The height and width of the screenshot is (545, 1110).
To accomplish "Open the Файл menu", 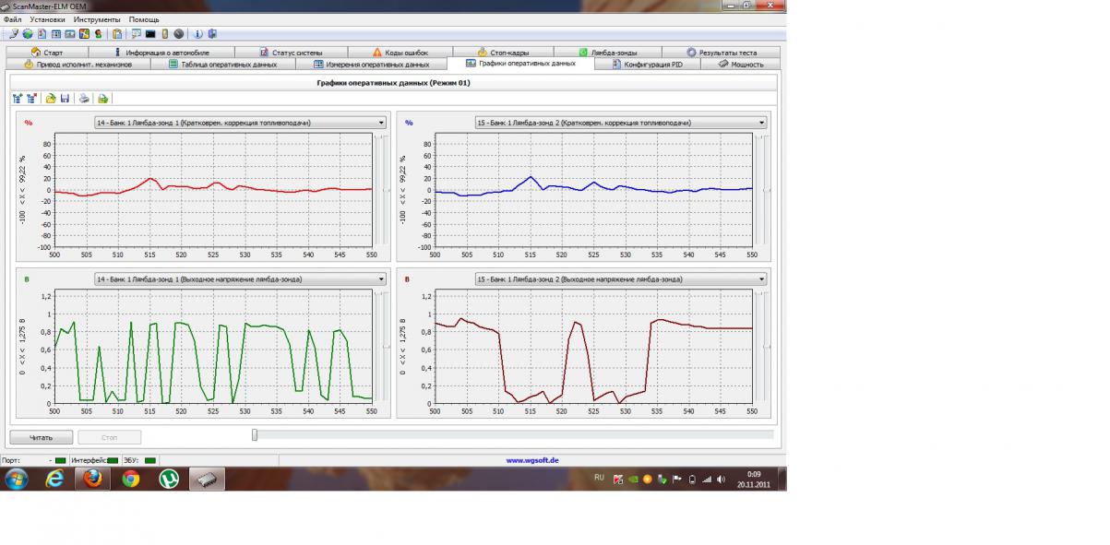I will coord(13,19).
